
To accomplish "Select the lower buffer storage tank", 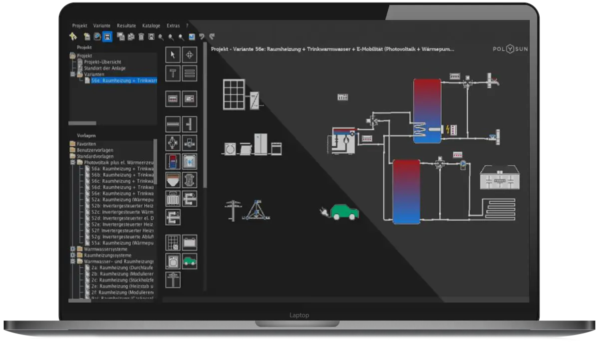I will [406, 191].
